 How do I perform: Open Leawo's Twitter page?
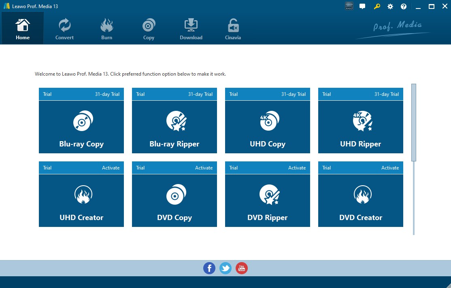pyautogui.click(x=225, y=268)
